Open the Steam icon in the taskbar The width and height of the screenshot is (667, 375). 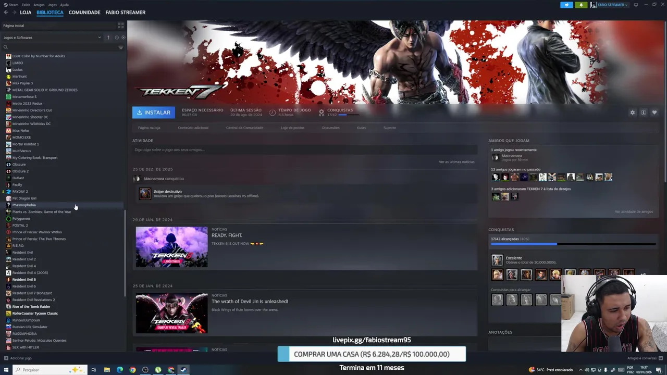click(183, 370)
